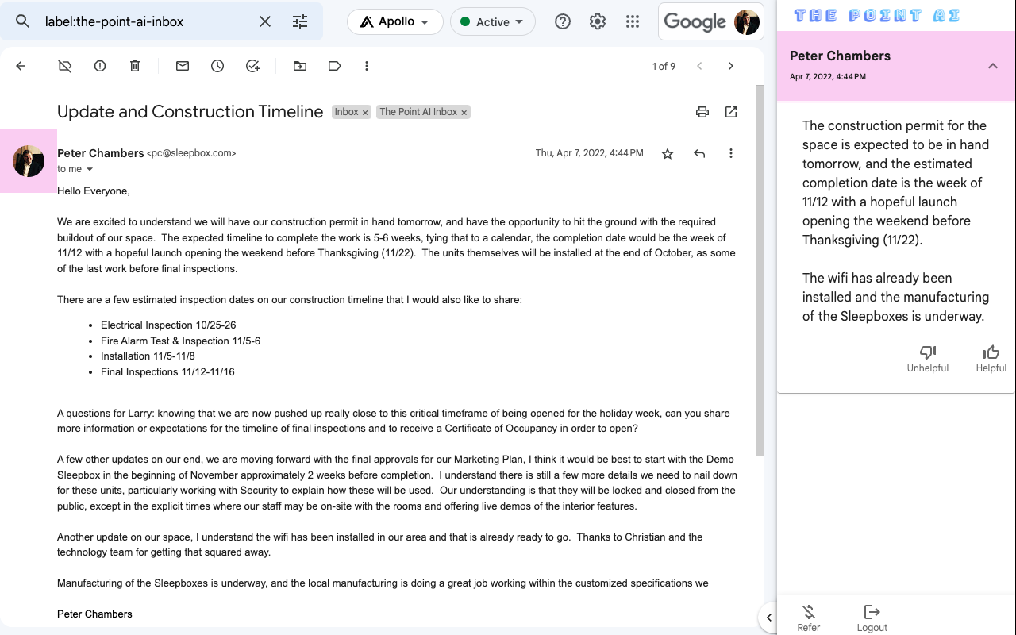Screen dimensions: 1016x635
Task: Click the label:the-point-ai-inbox search field
Action: pyautogui.click(x=147, y=21)
